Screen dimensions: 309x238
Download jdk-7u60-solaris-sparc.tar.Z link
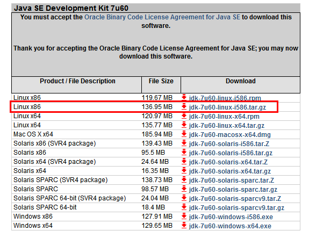232,181
